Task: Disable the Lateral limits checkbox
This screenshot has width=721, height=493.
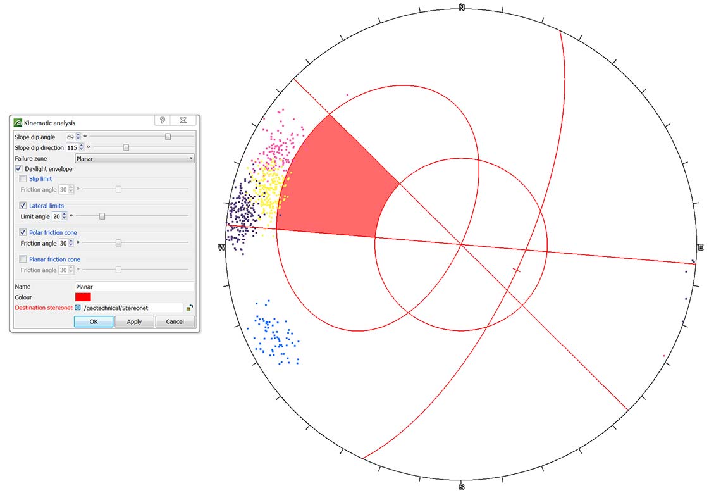Action: [23, 205]
